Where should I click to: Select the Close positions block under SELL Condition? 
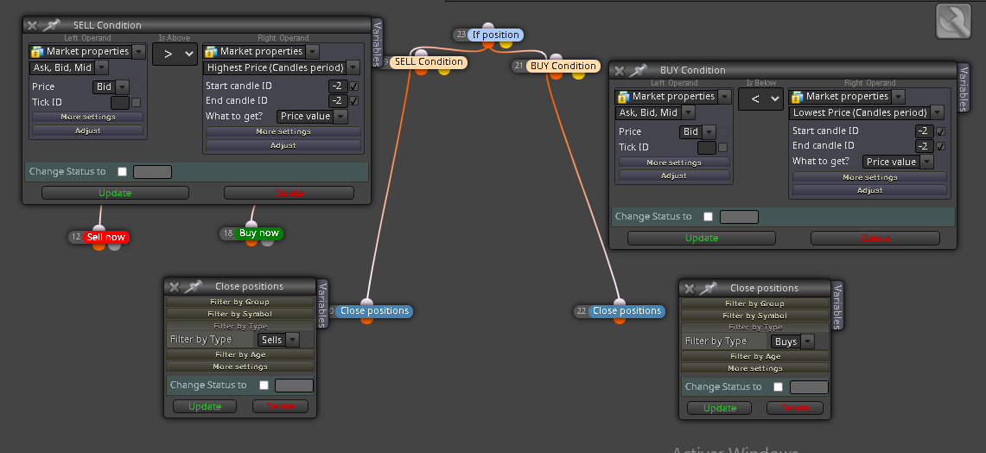click(374, 311)
